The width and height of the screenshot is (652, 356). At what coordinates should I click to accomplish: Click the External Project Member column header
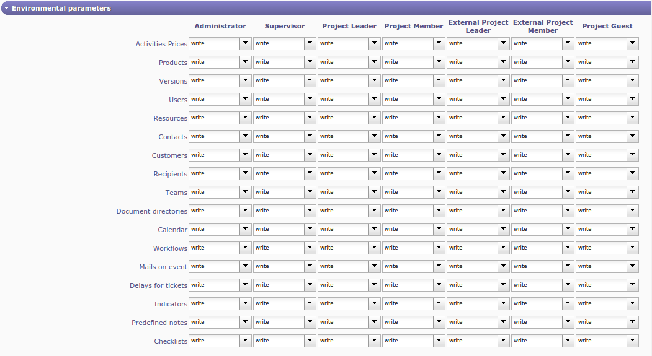point(543,26)
